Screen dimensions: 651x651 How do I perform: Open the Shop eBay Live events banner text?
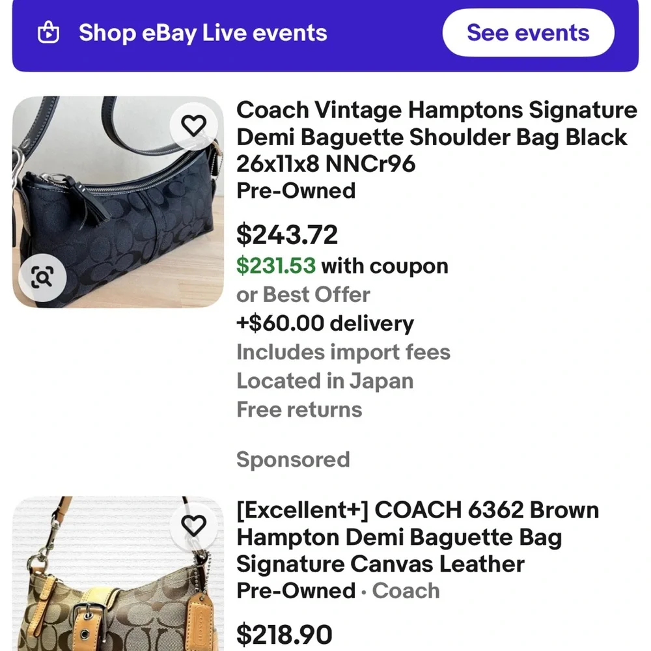202,33
